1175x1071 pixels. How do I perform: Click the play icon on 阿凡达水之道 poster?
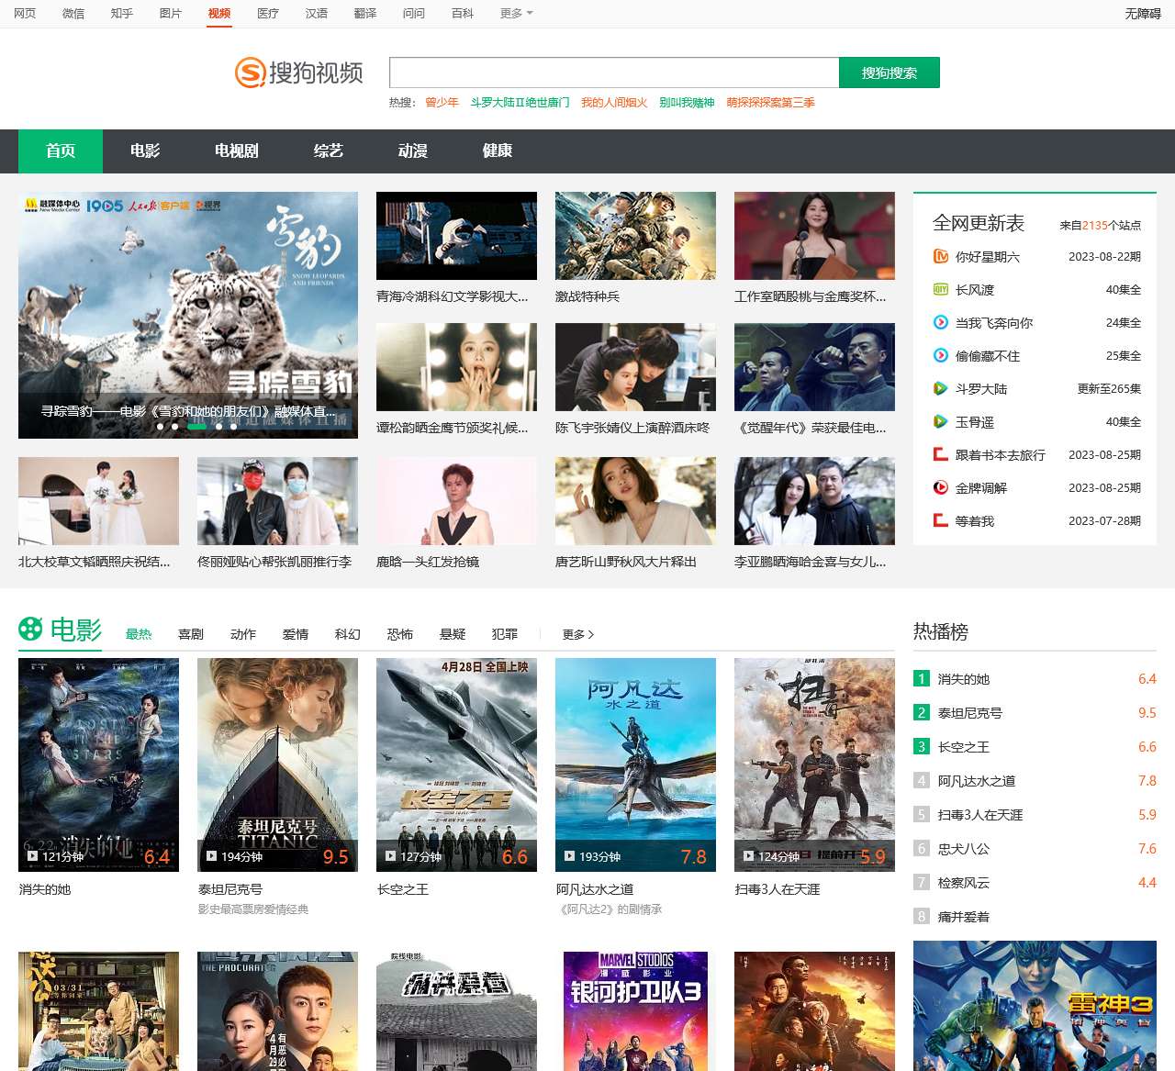pos(569,857)
